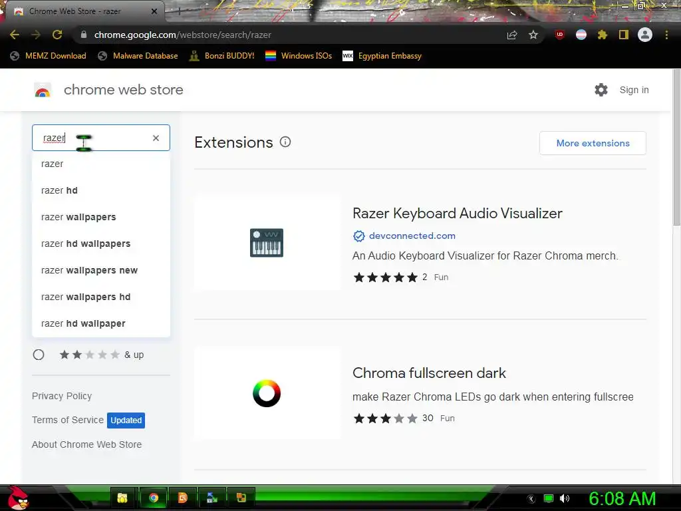Open the Chroma fullscreen dark thumbnail
The image size is (681, 511).
[267, 393]
